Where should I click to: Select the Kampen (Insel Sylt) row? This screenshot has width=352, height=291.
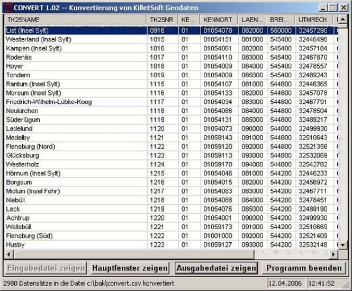pos(171,48)
